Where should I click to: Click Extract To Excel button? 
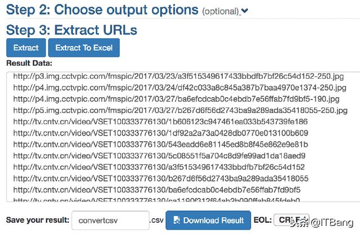pos(84,48)
